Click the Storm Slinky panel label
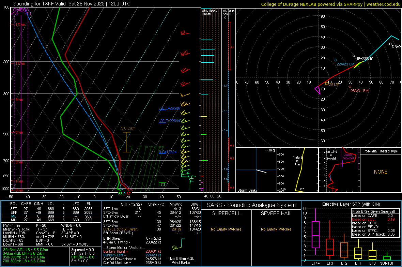This screenshot has width=402, height=267. [247, 190]
